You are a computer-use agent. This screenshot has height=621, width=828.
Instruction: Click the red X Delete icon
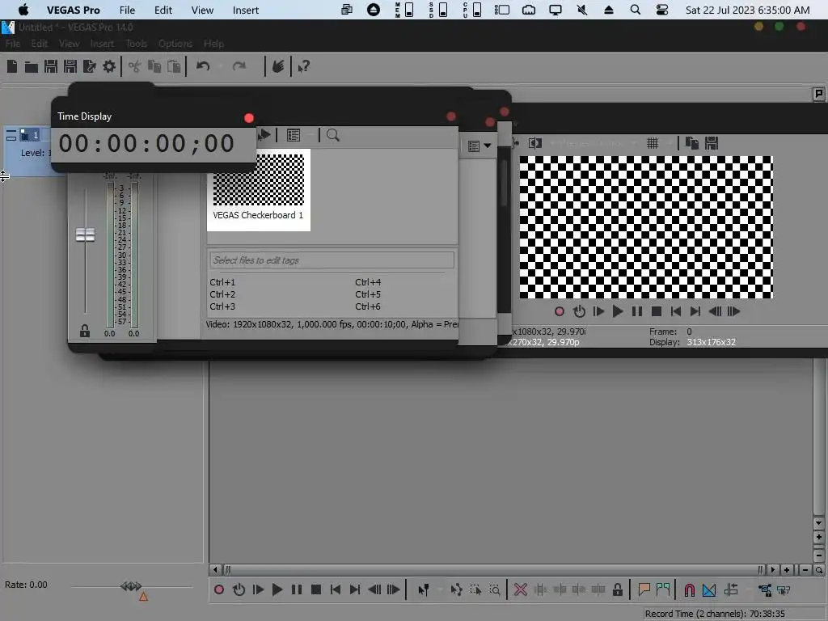click(521, 589)
